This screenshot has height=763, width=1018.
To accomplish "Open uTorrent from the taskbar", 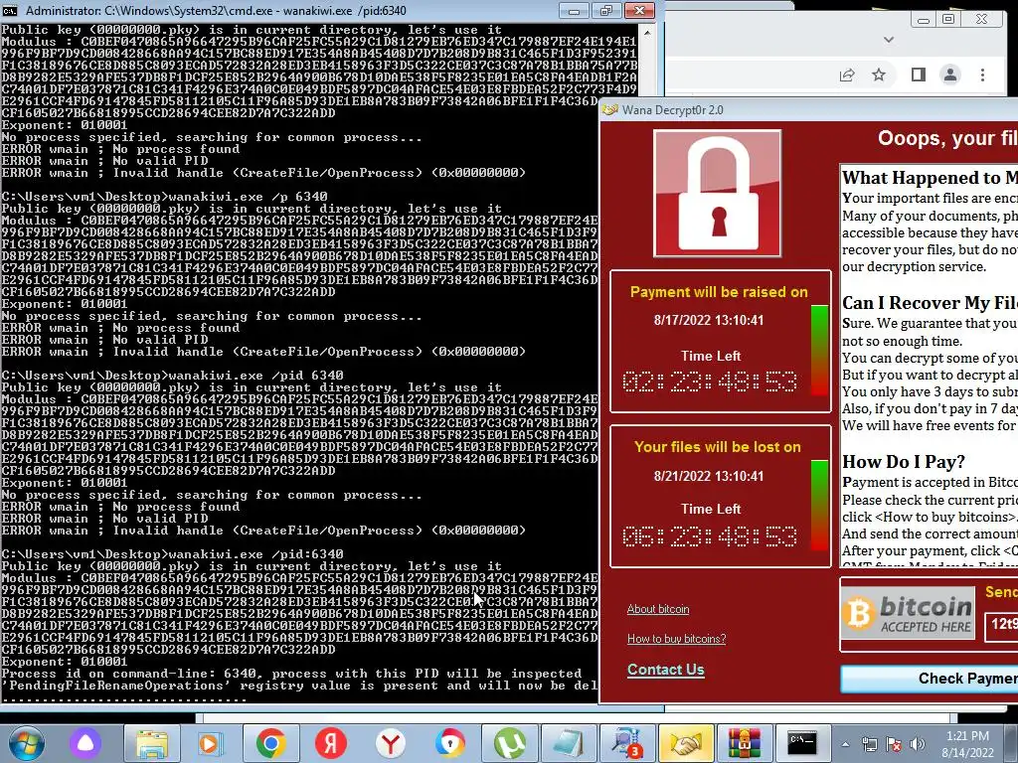I will coord(510,743).
